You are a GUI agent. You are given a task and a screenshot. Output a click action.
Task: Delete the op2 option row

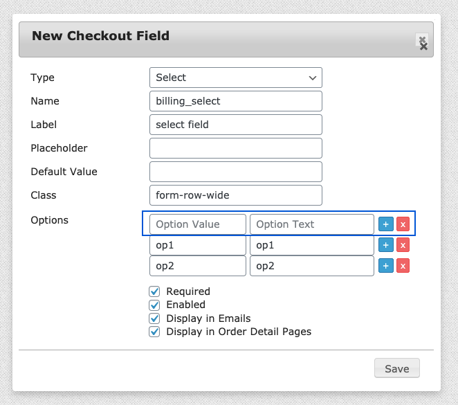(403, 266)
